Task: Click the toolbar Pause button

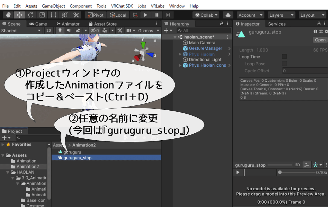Action: (157, 15)
